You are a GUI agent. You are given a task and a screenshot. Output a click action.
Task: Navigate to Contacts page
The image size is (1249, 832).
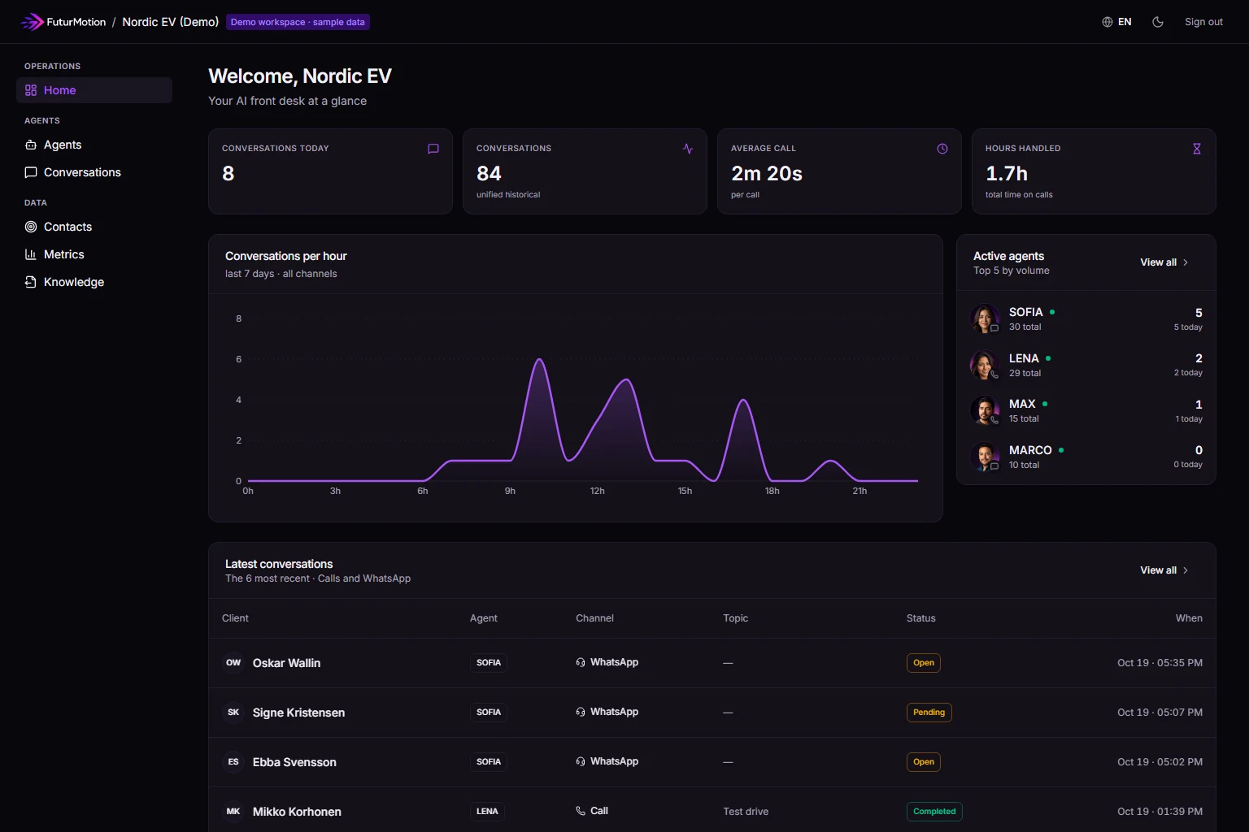click(x=94, y=227)
